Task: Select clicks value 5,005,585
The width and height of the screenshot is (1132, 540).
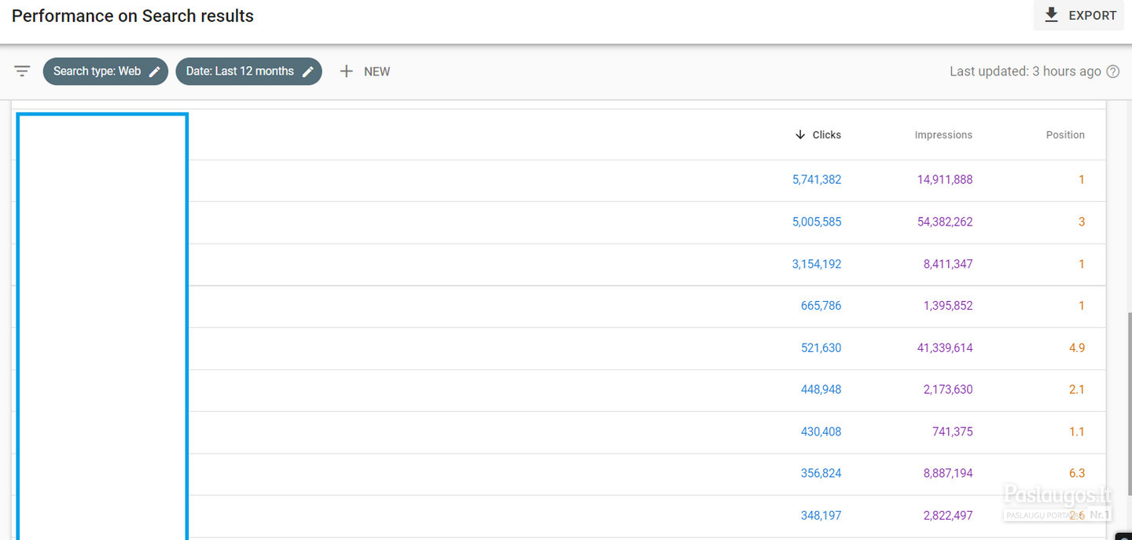Action: (817, 222)
